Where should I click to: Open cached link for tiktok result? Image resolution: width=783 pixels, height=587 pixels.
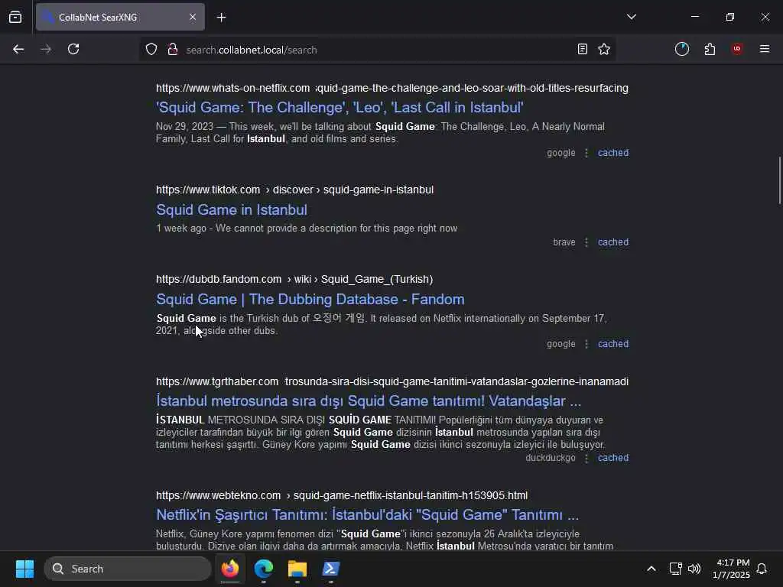click(613, 242)
